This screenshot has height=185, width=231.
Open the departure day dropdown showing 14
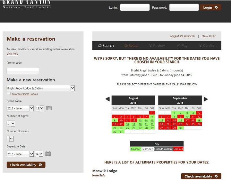[39, 154]
